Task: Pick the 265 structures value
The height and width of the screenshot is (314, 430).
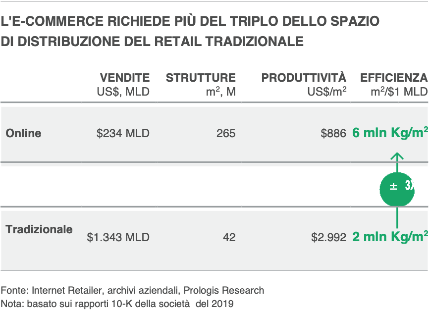Action: (x=226, y=133)
